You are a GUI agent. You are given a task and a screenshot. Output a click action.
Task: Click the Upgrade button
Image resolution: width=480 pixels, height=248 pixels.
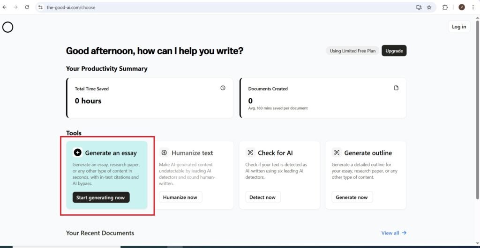394,51
